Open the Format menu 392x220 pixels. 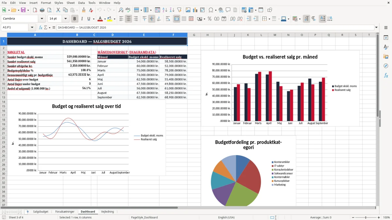coord(46,3)
